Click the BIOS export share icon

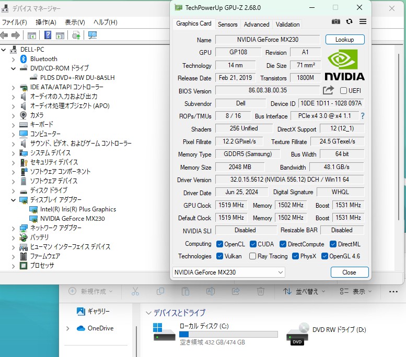pos(328,90)
